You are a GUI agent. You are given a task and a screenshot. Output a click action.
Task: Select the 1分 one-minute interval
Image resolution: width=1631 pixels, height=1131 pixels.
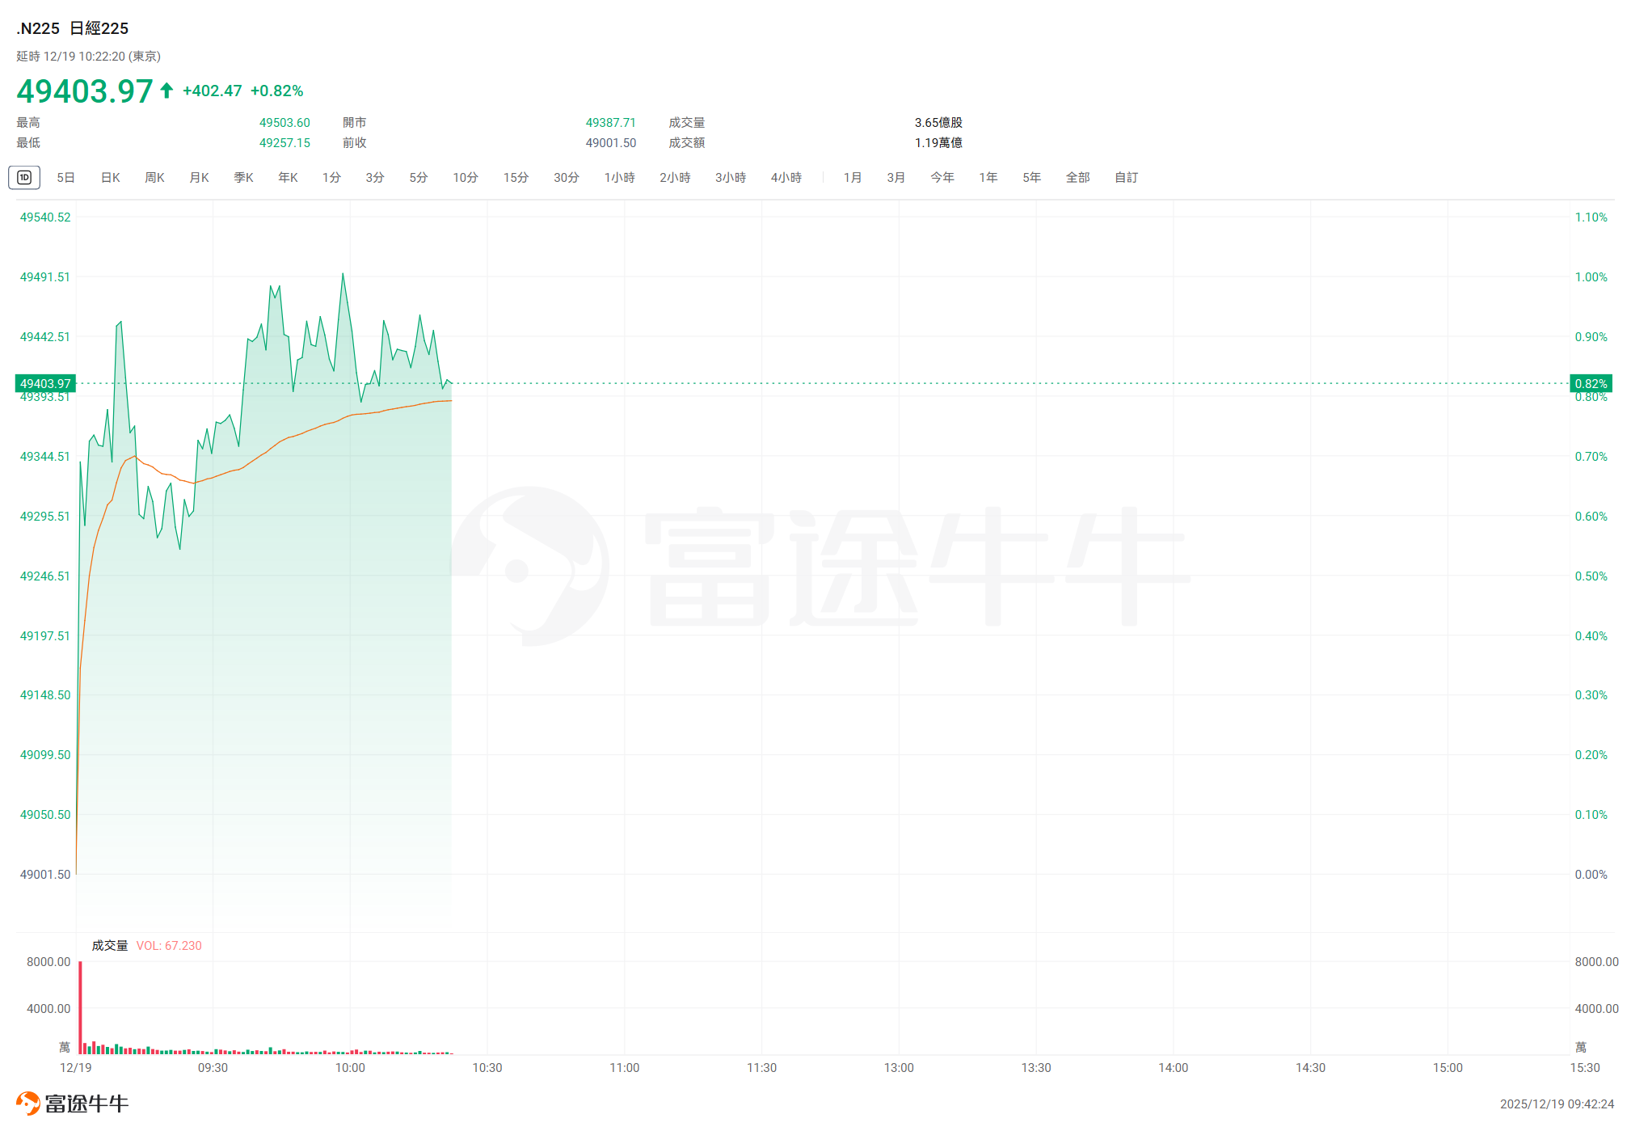click(x=331, y=177)
